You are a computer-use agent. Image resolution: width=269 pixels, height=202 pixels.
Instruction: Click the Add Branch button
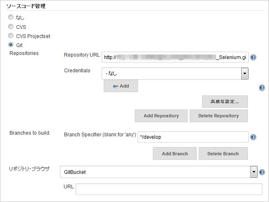click(175, 154)
